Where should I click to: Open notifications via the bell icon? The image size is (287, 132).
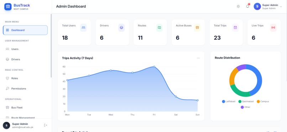(247, 6)
